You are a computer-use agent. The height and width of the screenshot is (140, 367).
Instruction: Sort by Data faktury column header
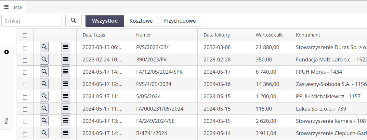tap(217, 35)
